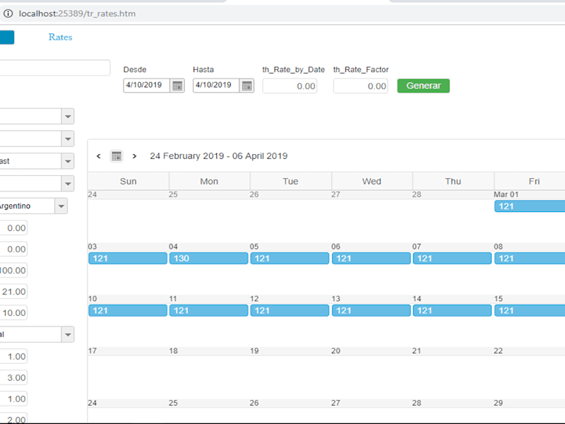
Task: Open the Desde date picker calendar icon
Action: point(177,86)
